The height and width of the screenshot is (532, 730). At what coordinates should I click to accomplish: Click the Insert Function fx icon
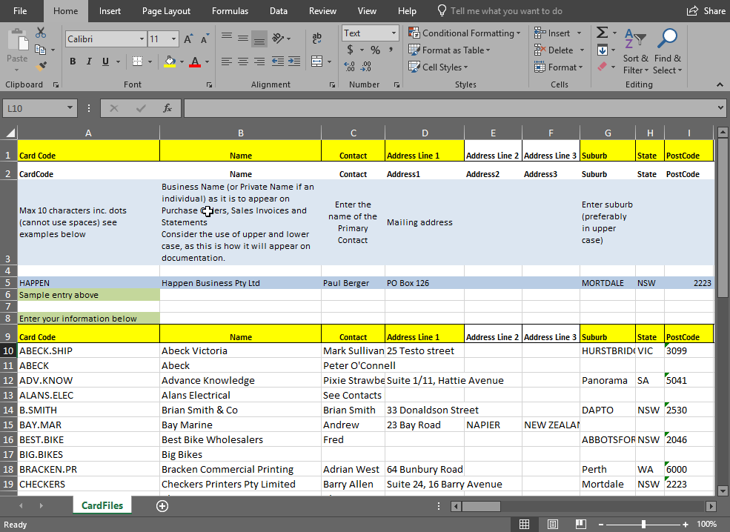(167, 108)
